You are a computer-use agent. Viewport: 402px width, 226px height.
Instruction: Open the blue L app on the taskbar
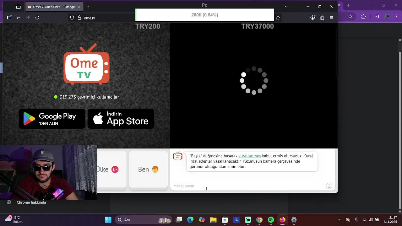236,220
